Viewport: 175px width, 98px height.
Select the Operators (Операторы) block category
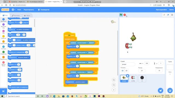click(x=4, y=53)
